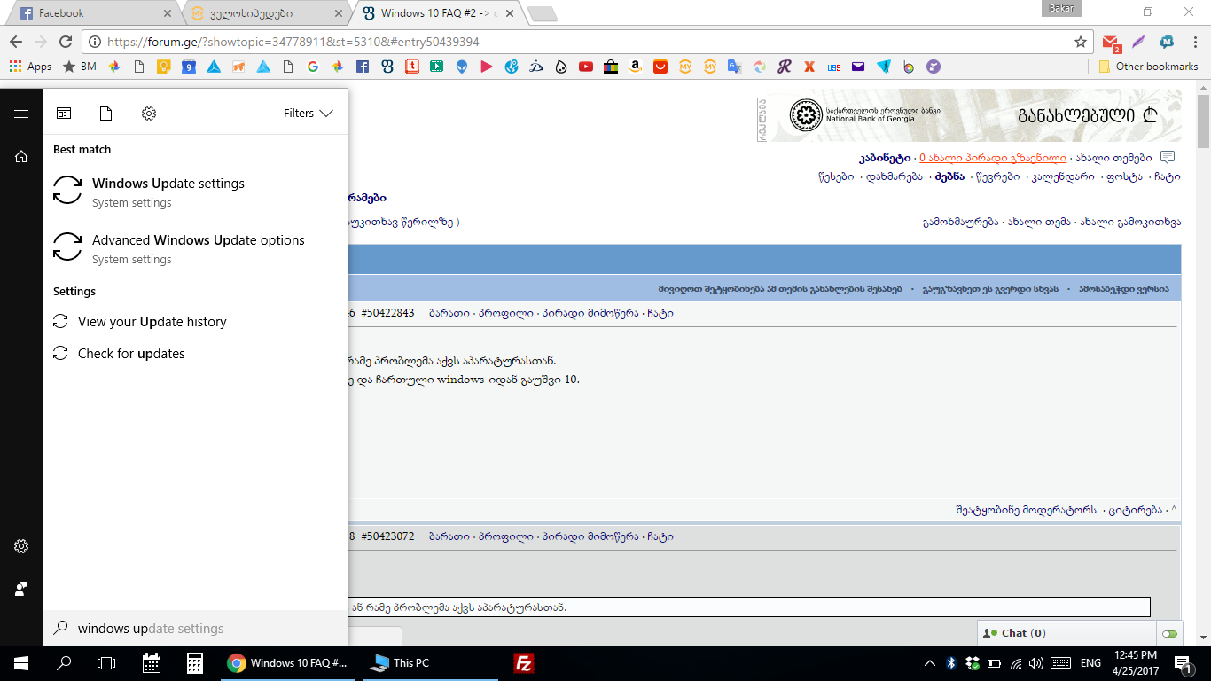Open the blue alien bookmark icon
The width and height of the screenshot is (1211, 681).
coord(462,67)
